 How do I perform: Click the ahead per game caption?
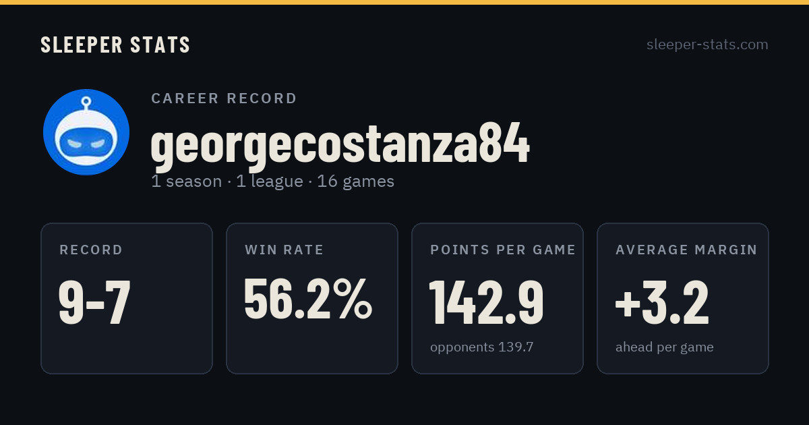(x=665, y=347)
